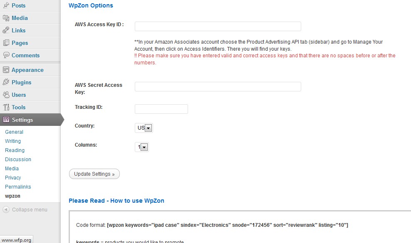Click the Update Settings button
411x243 pixels.
pyautogui.click(x=94, y=174)
